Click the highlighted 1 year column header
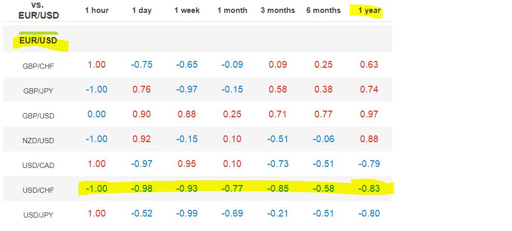Screen dimensions: 512x231 click(369, 11)
